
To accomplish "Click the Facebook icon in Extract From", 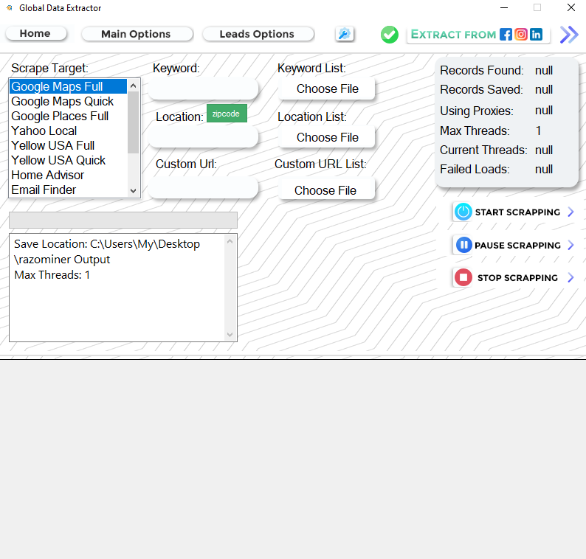I will pyautogui.click(x=506, y=35).
